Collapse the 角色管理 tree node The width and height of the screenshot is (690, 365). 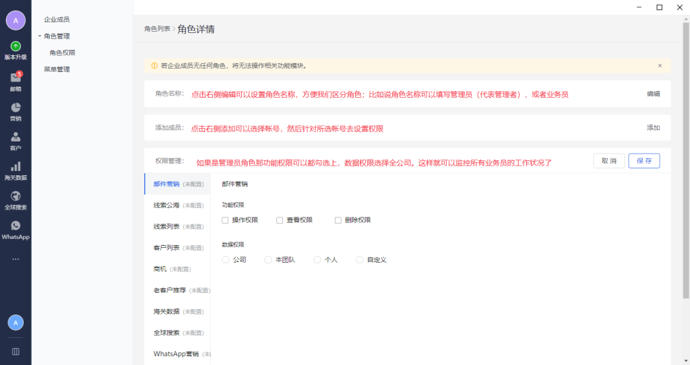[40, 36]
